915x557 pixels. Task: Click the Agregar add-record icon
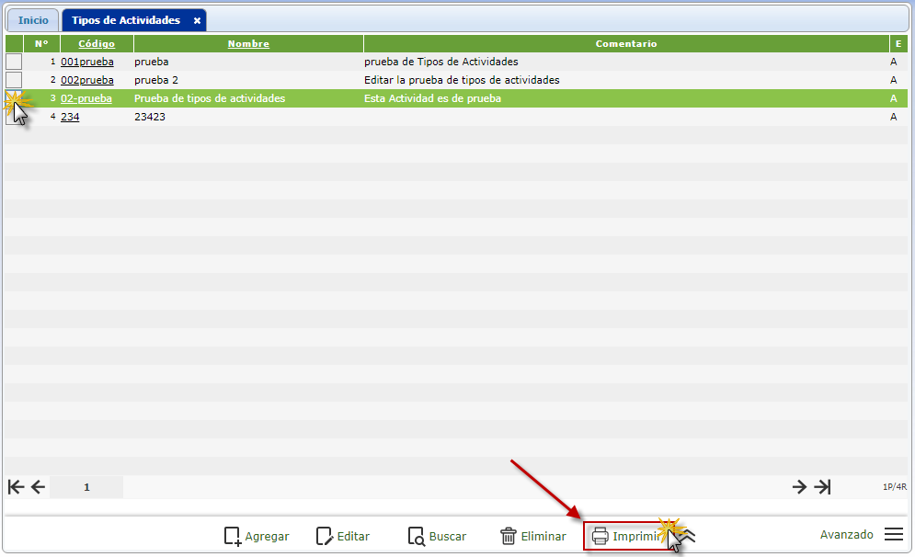click(233, 536)
